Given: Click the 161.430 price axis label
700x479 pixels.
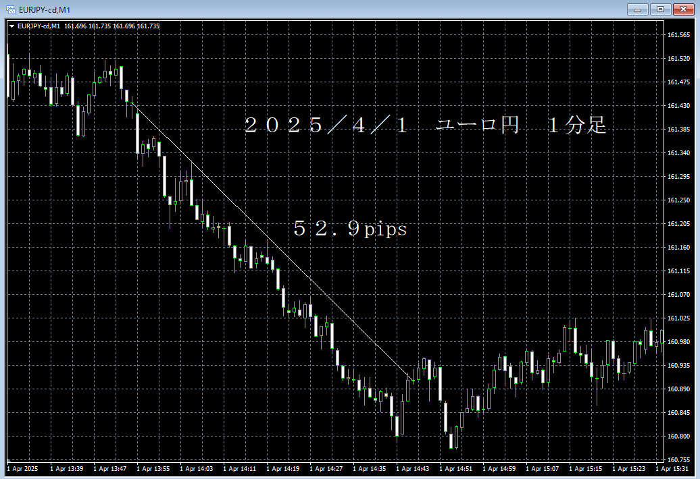Looking at the screenshot, I should (678, 106).
